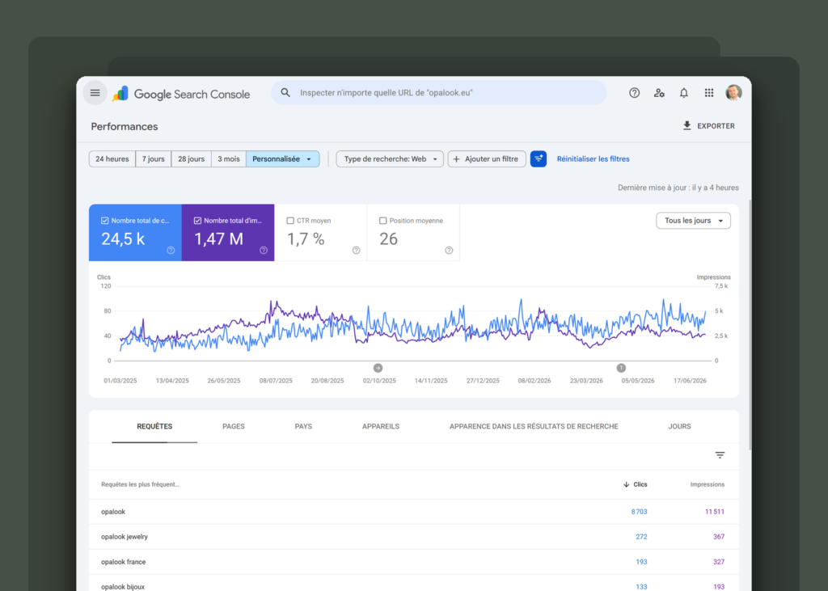This screenshot has width=828, height=591.
Task: Enable the CTR moyen checkbox
Action: (290, 221)
